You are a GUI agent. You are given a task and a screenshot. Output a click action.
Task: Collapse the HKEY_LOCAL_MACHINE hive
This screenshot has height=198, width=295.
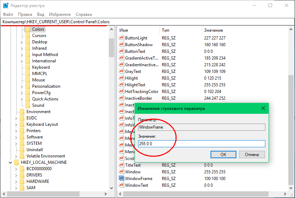[x=10, y=162]
